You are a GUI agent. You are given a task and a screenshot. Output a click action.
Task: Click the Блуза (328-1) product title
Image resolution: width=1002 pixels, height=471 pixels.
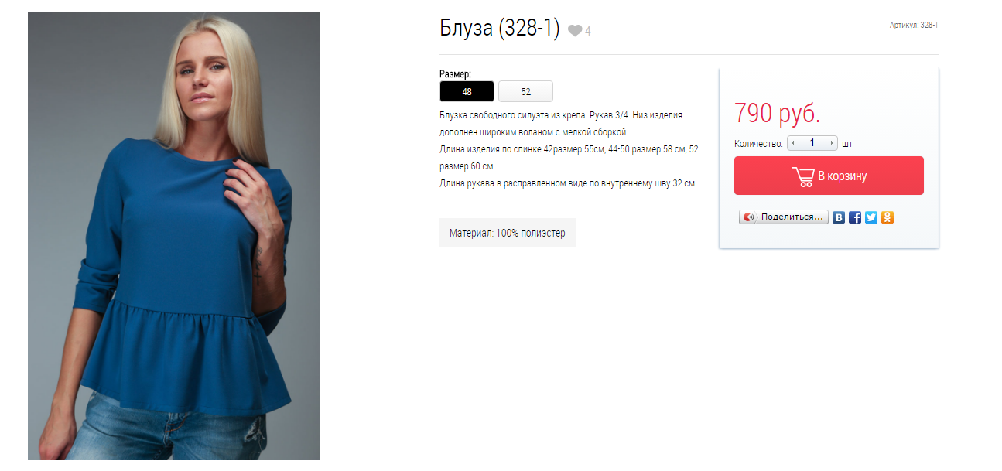500,29
